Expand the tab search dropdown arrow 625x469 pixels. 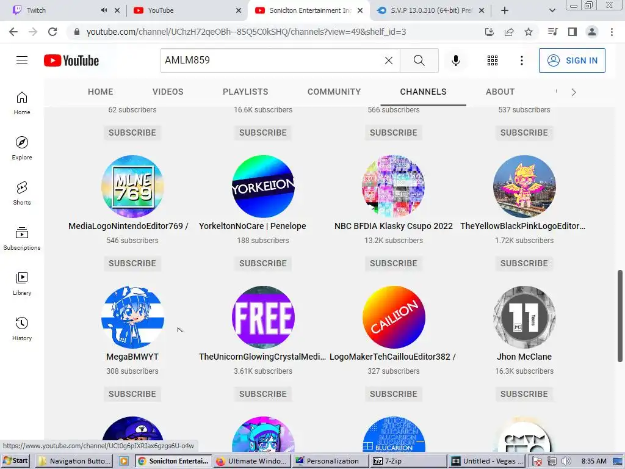(x=552, y=10)
